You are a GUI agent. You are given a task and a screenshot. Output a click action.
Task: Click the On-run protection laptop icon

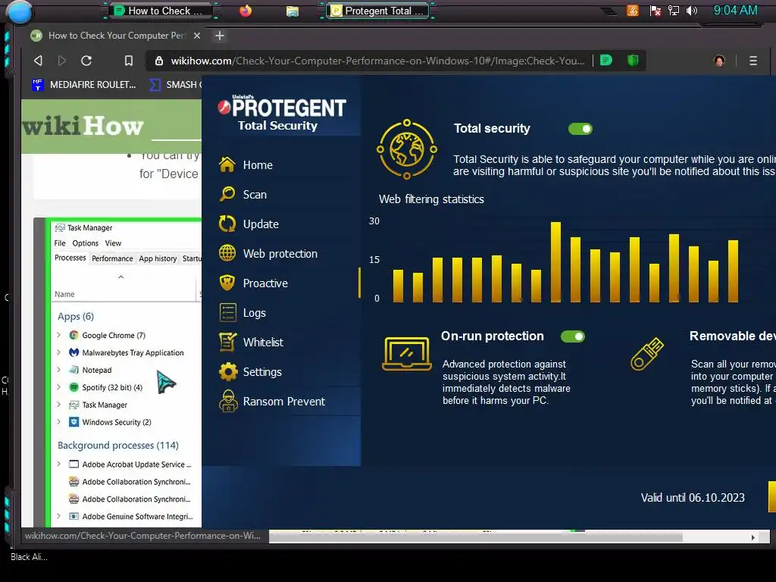tap(406, 353)
